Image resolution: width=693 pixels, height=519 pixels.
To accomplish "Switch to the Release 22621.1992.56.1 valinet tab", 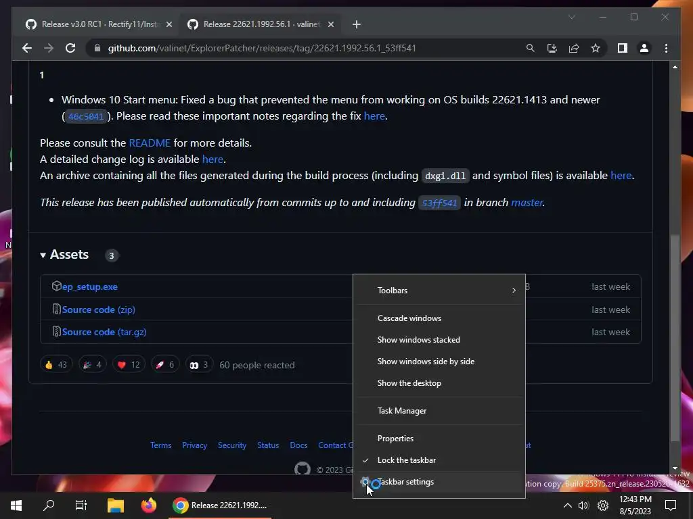I will (x=261, y=24).
